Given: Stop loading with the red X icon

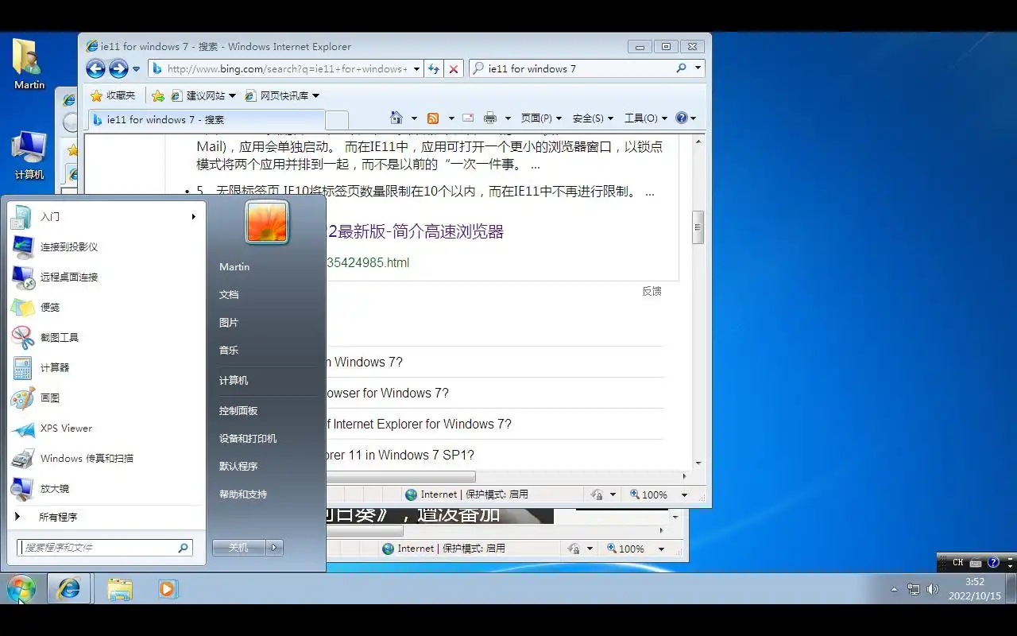Looking at the screenshot, I should (454, 69).
